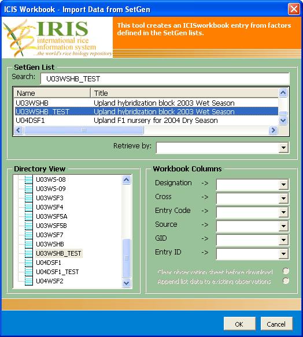Click the list icon next to U03WSF5A

[x=29, y=216]
